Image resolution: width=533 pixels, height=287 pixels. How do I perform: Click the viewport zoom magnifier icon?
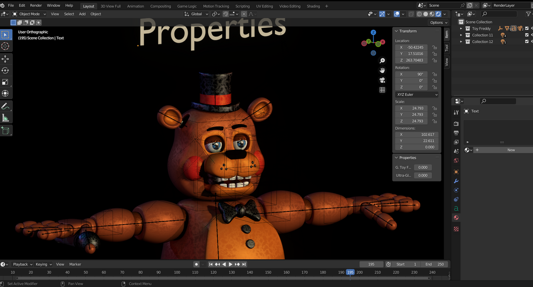click(382, 61)
